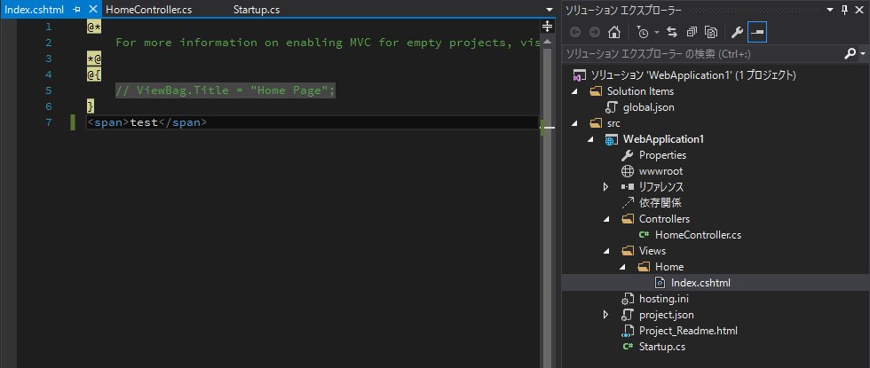Click the Collapse All icon
This screenshot has height=368, width=870.
pyautogui.click(x=692, y=32)
